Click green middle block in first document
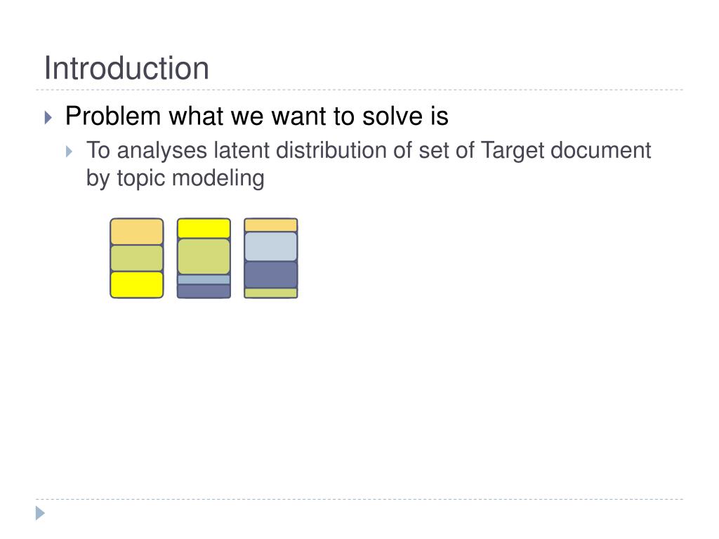The image size is (719, 539). [x=137, y=258]
